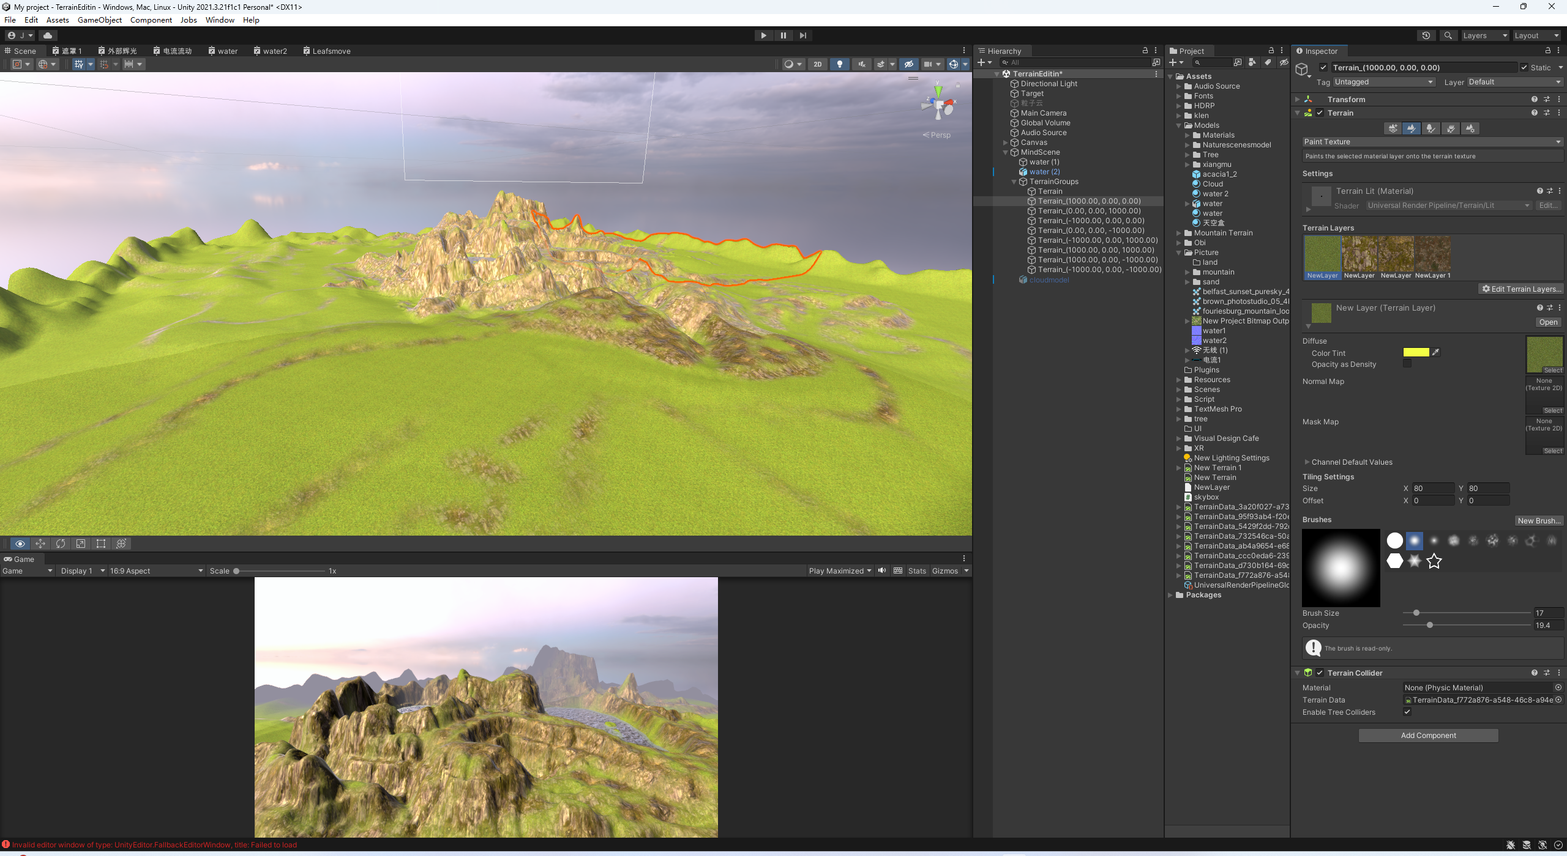Viewport: 1567px width, 856px height.
Task: Toggle scene lighting lightbulb icon
Action: coord(840,64)
